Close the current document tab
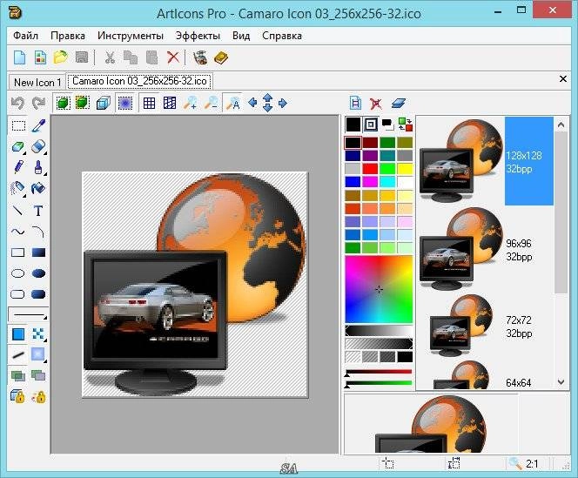Viewport: 578px width, 478px height. (x=563, y=78)
